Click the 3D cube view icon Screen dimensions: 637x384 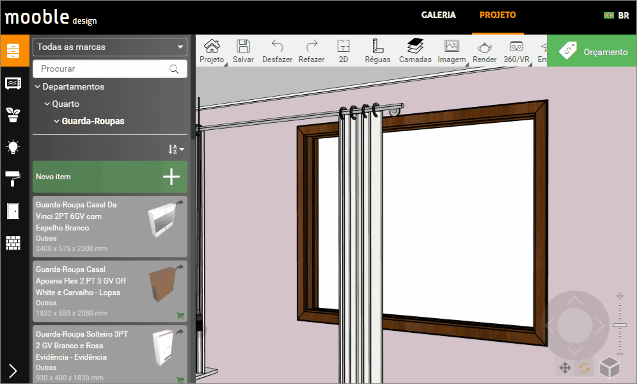coord(609,367)
